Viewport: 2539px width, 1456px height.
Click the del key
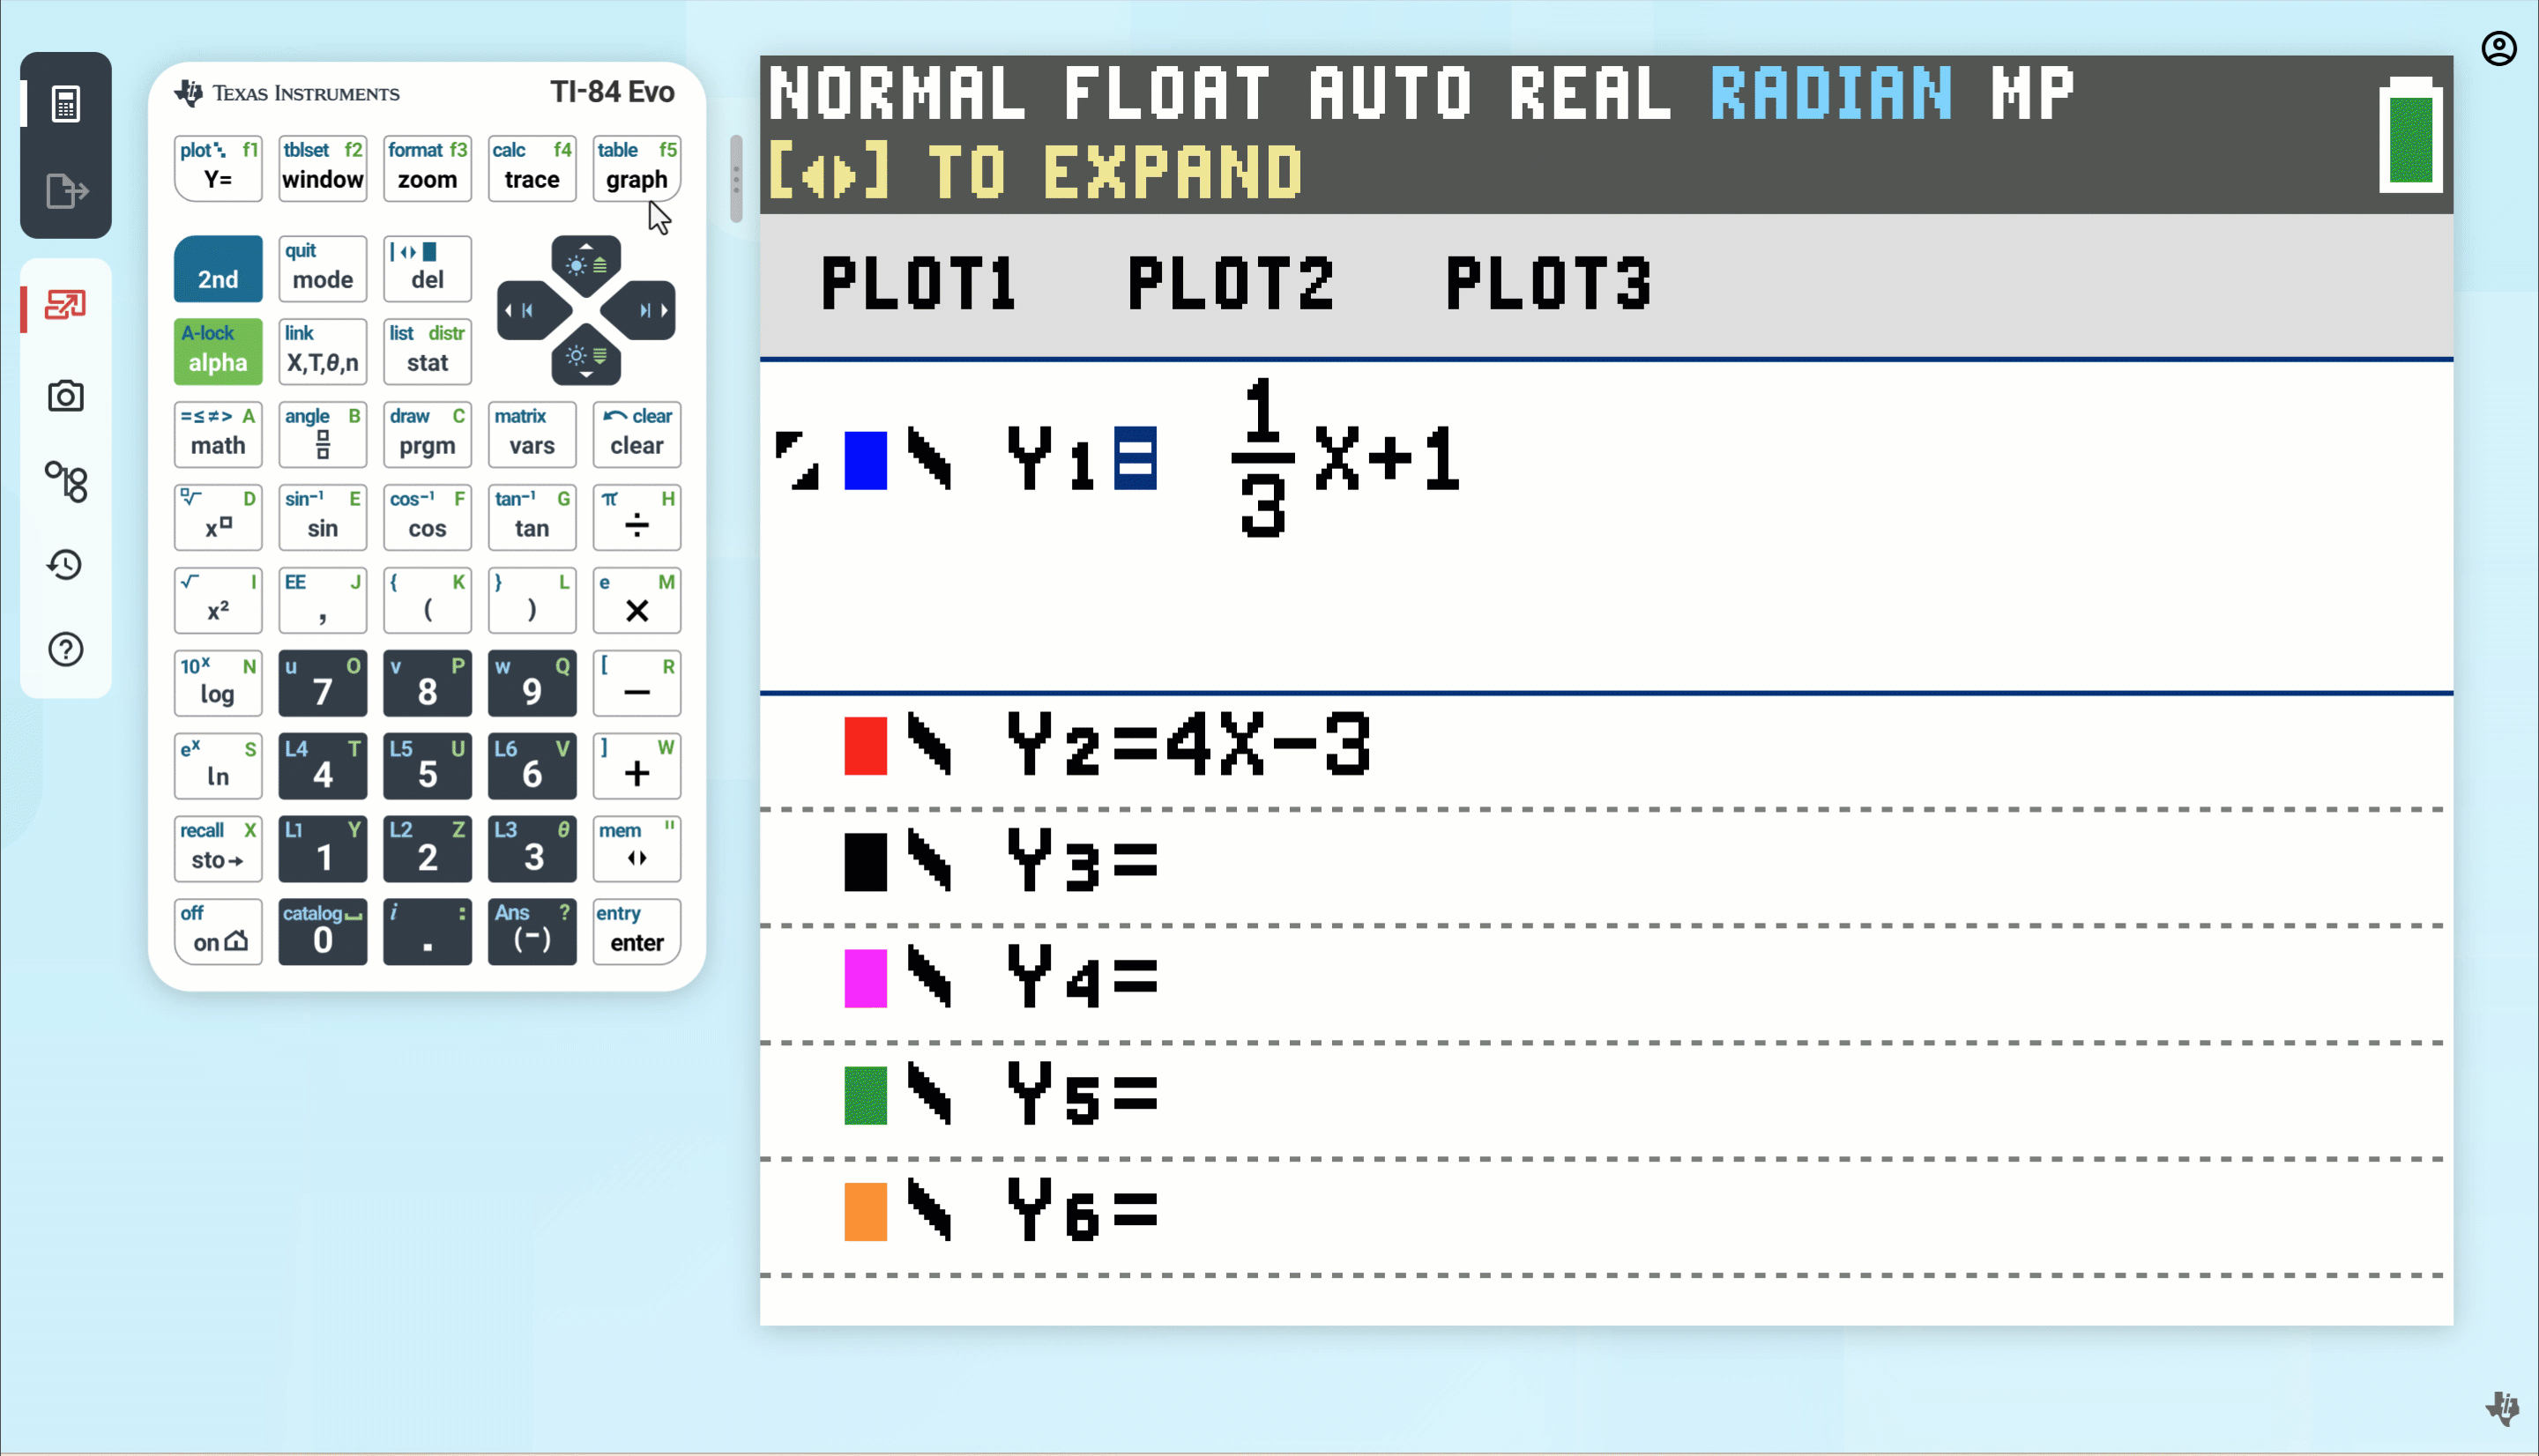click(427, 269)
